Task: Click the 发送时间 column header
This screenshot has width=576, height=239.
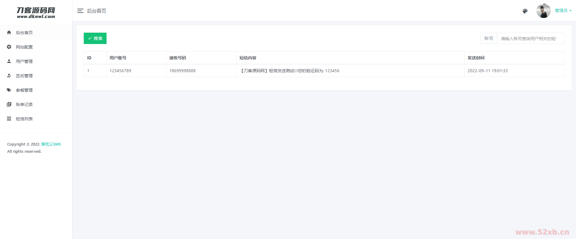Action: 476,58
